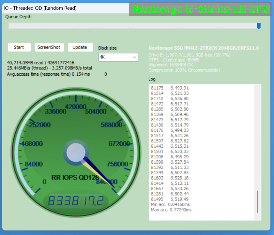
Task: Select log row 81514 6,521.03
Action: [x=170, y=93]
